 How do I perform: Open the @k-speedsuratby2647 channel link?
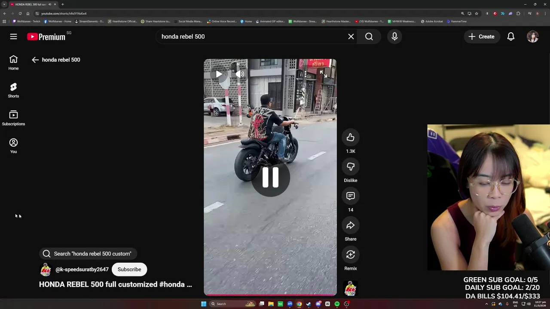tap(82, 270)
